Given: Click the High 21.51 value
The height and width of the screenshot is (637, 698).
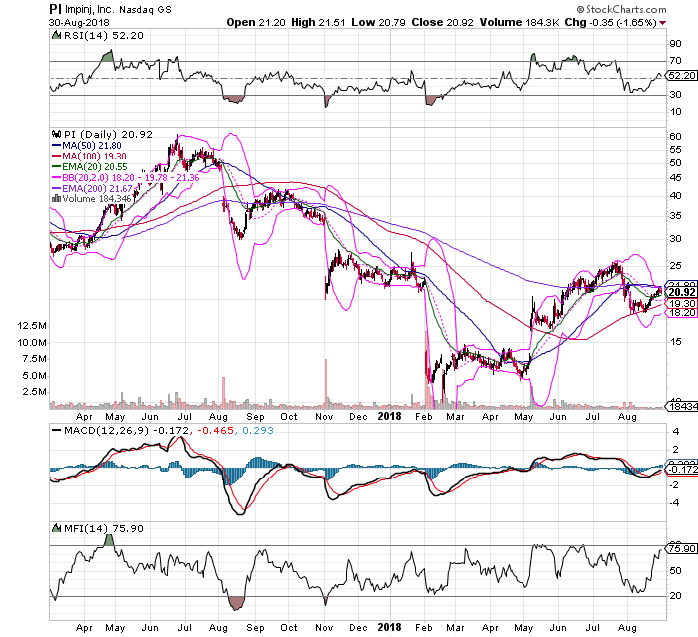Looking at the screenshot, I should pos(318,22).
